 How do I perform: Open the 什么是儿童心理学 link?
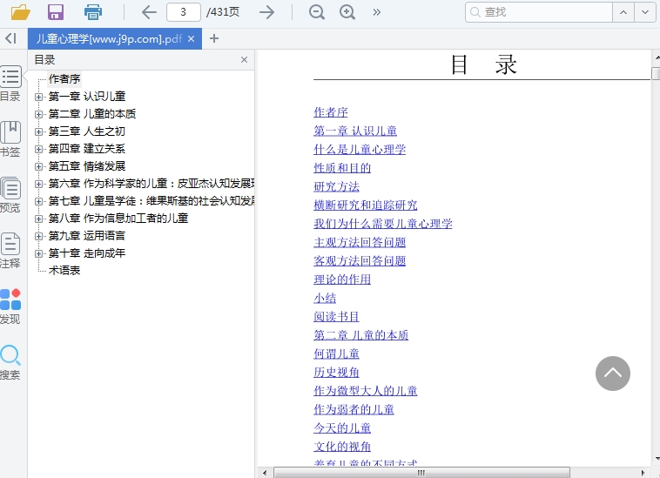360,150
